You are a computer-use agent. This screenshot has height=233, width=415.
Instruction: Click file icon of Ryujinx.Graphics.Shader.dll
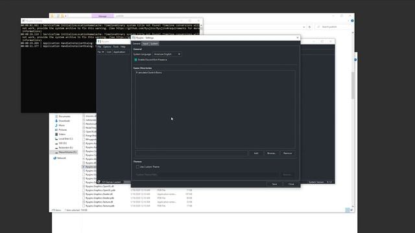click(x=84, y=194)
